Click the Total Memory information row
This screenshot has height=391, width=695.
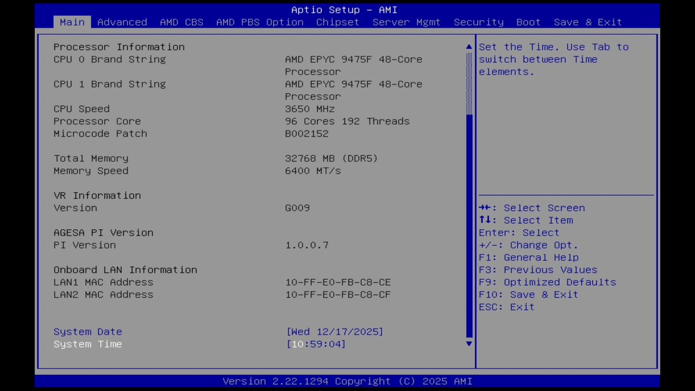[x=91, y=158]
